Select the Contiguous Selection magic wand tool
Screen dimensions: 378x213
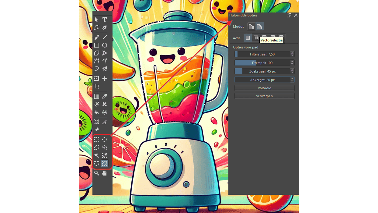(97, 155)
